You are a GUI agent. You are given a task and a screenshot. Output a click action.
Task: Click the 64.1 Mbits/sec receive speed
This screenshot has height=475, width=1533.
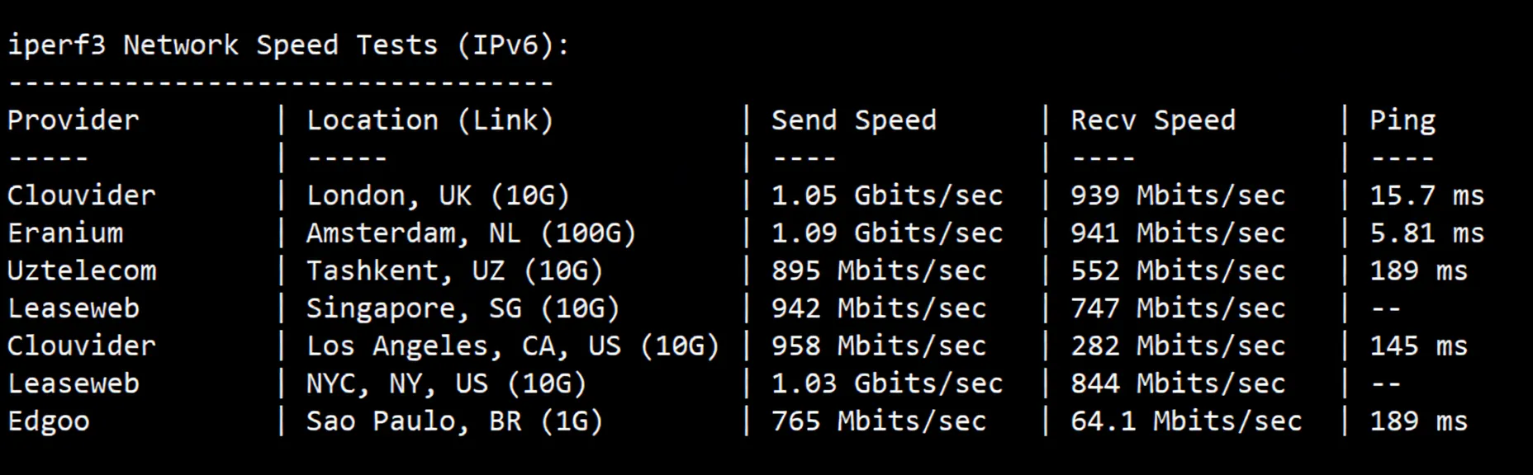click(1186, 421)
